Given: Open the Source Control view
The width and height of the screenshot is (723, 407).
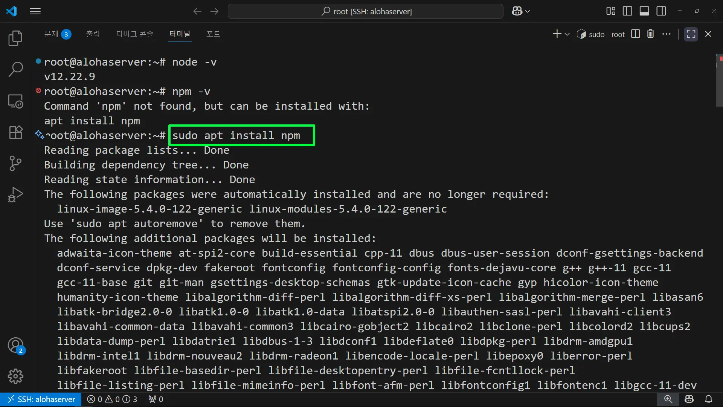Looking at the screenshot, I should 15,163.
